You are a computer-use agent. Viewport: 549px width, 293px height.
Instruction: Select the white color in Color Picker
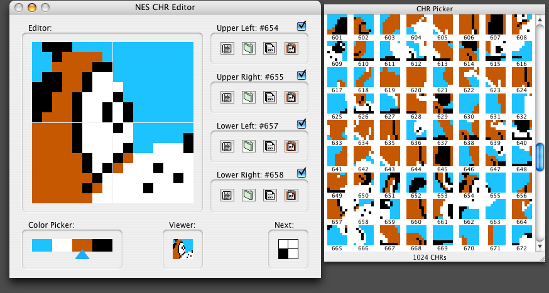click(x=62, y=245)
